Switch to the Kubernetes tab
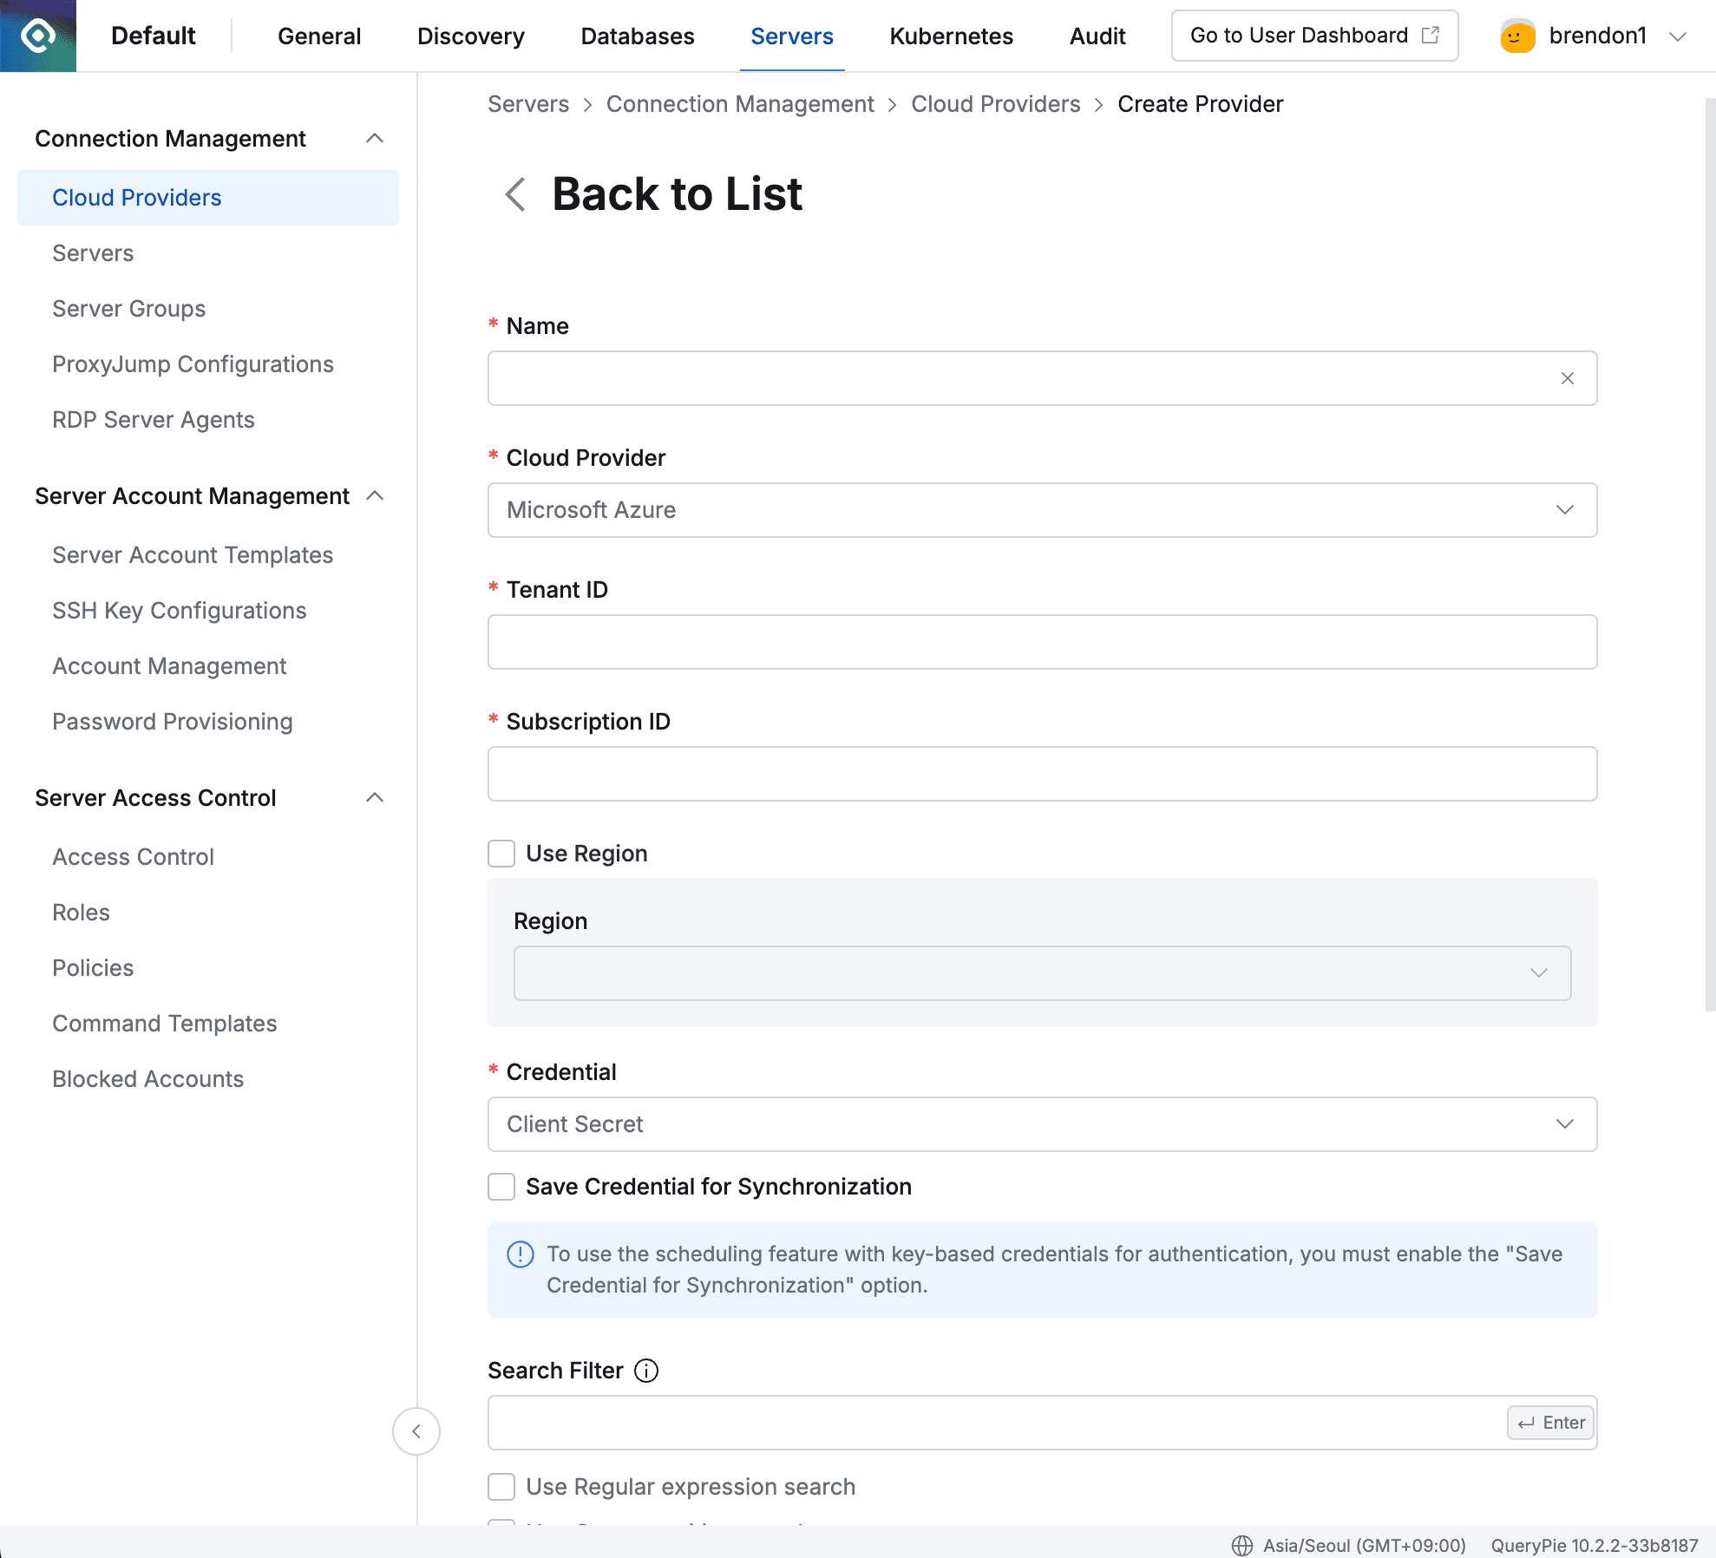The width and height of the screenshot is (1716, 1558). (x=950, y=36)
